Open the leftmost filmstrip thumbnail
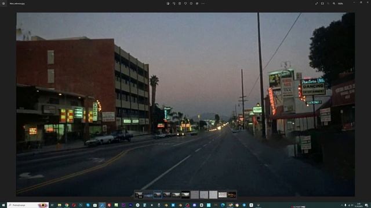 [x=139, y=195]
